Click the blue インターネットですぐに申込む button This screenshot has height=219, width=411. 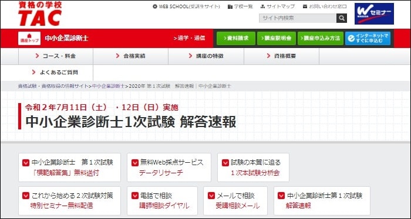pos(368,38)
